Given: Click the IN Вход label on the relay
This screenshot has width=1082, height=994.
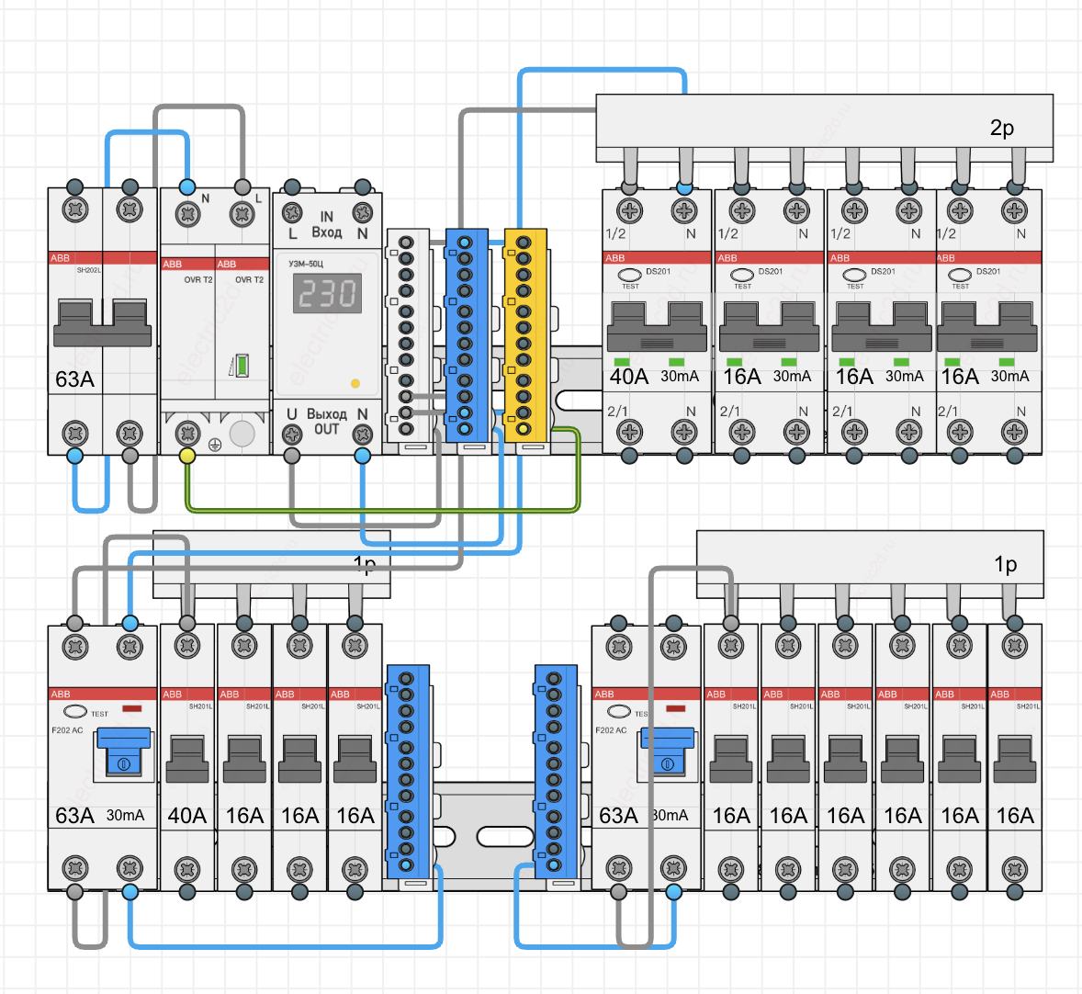Looking at the screenshot, I should tap(327, 225).
